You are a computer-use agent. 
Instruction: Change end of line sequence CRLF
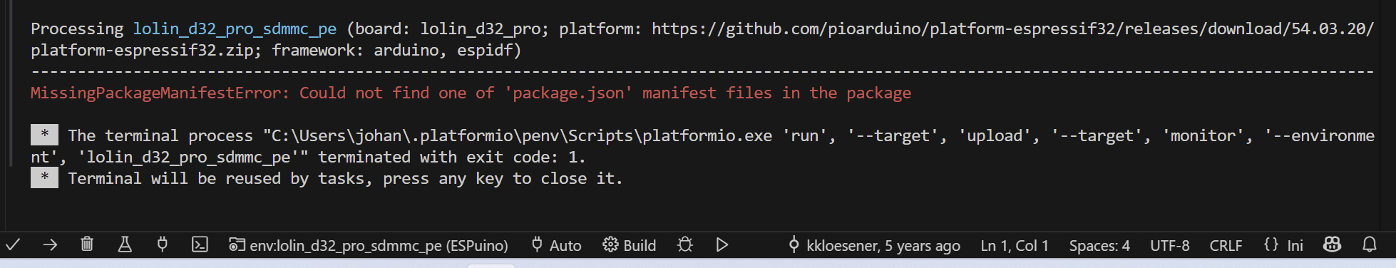click(x=1226, y=245)
